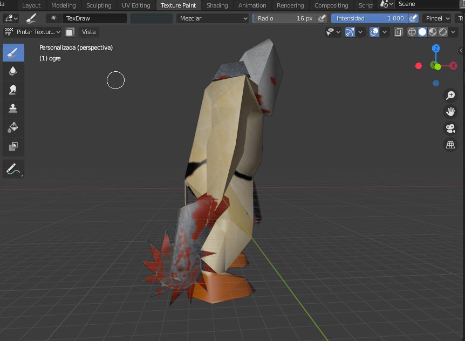Screen dimensions: 465x341
Task: Click the face selection masking icon
Action: [70, 32]
